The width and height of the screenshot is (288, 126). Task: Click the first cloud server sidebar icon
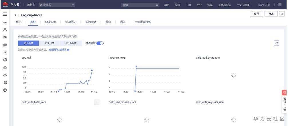pos(5,22)
